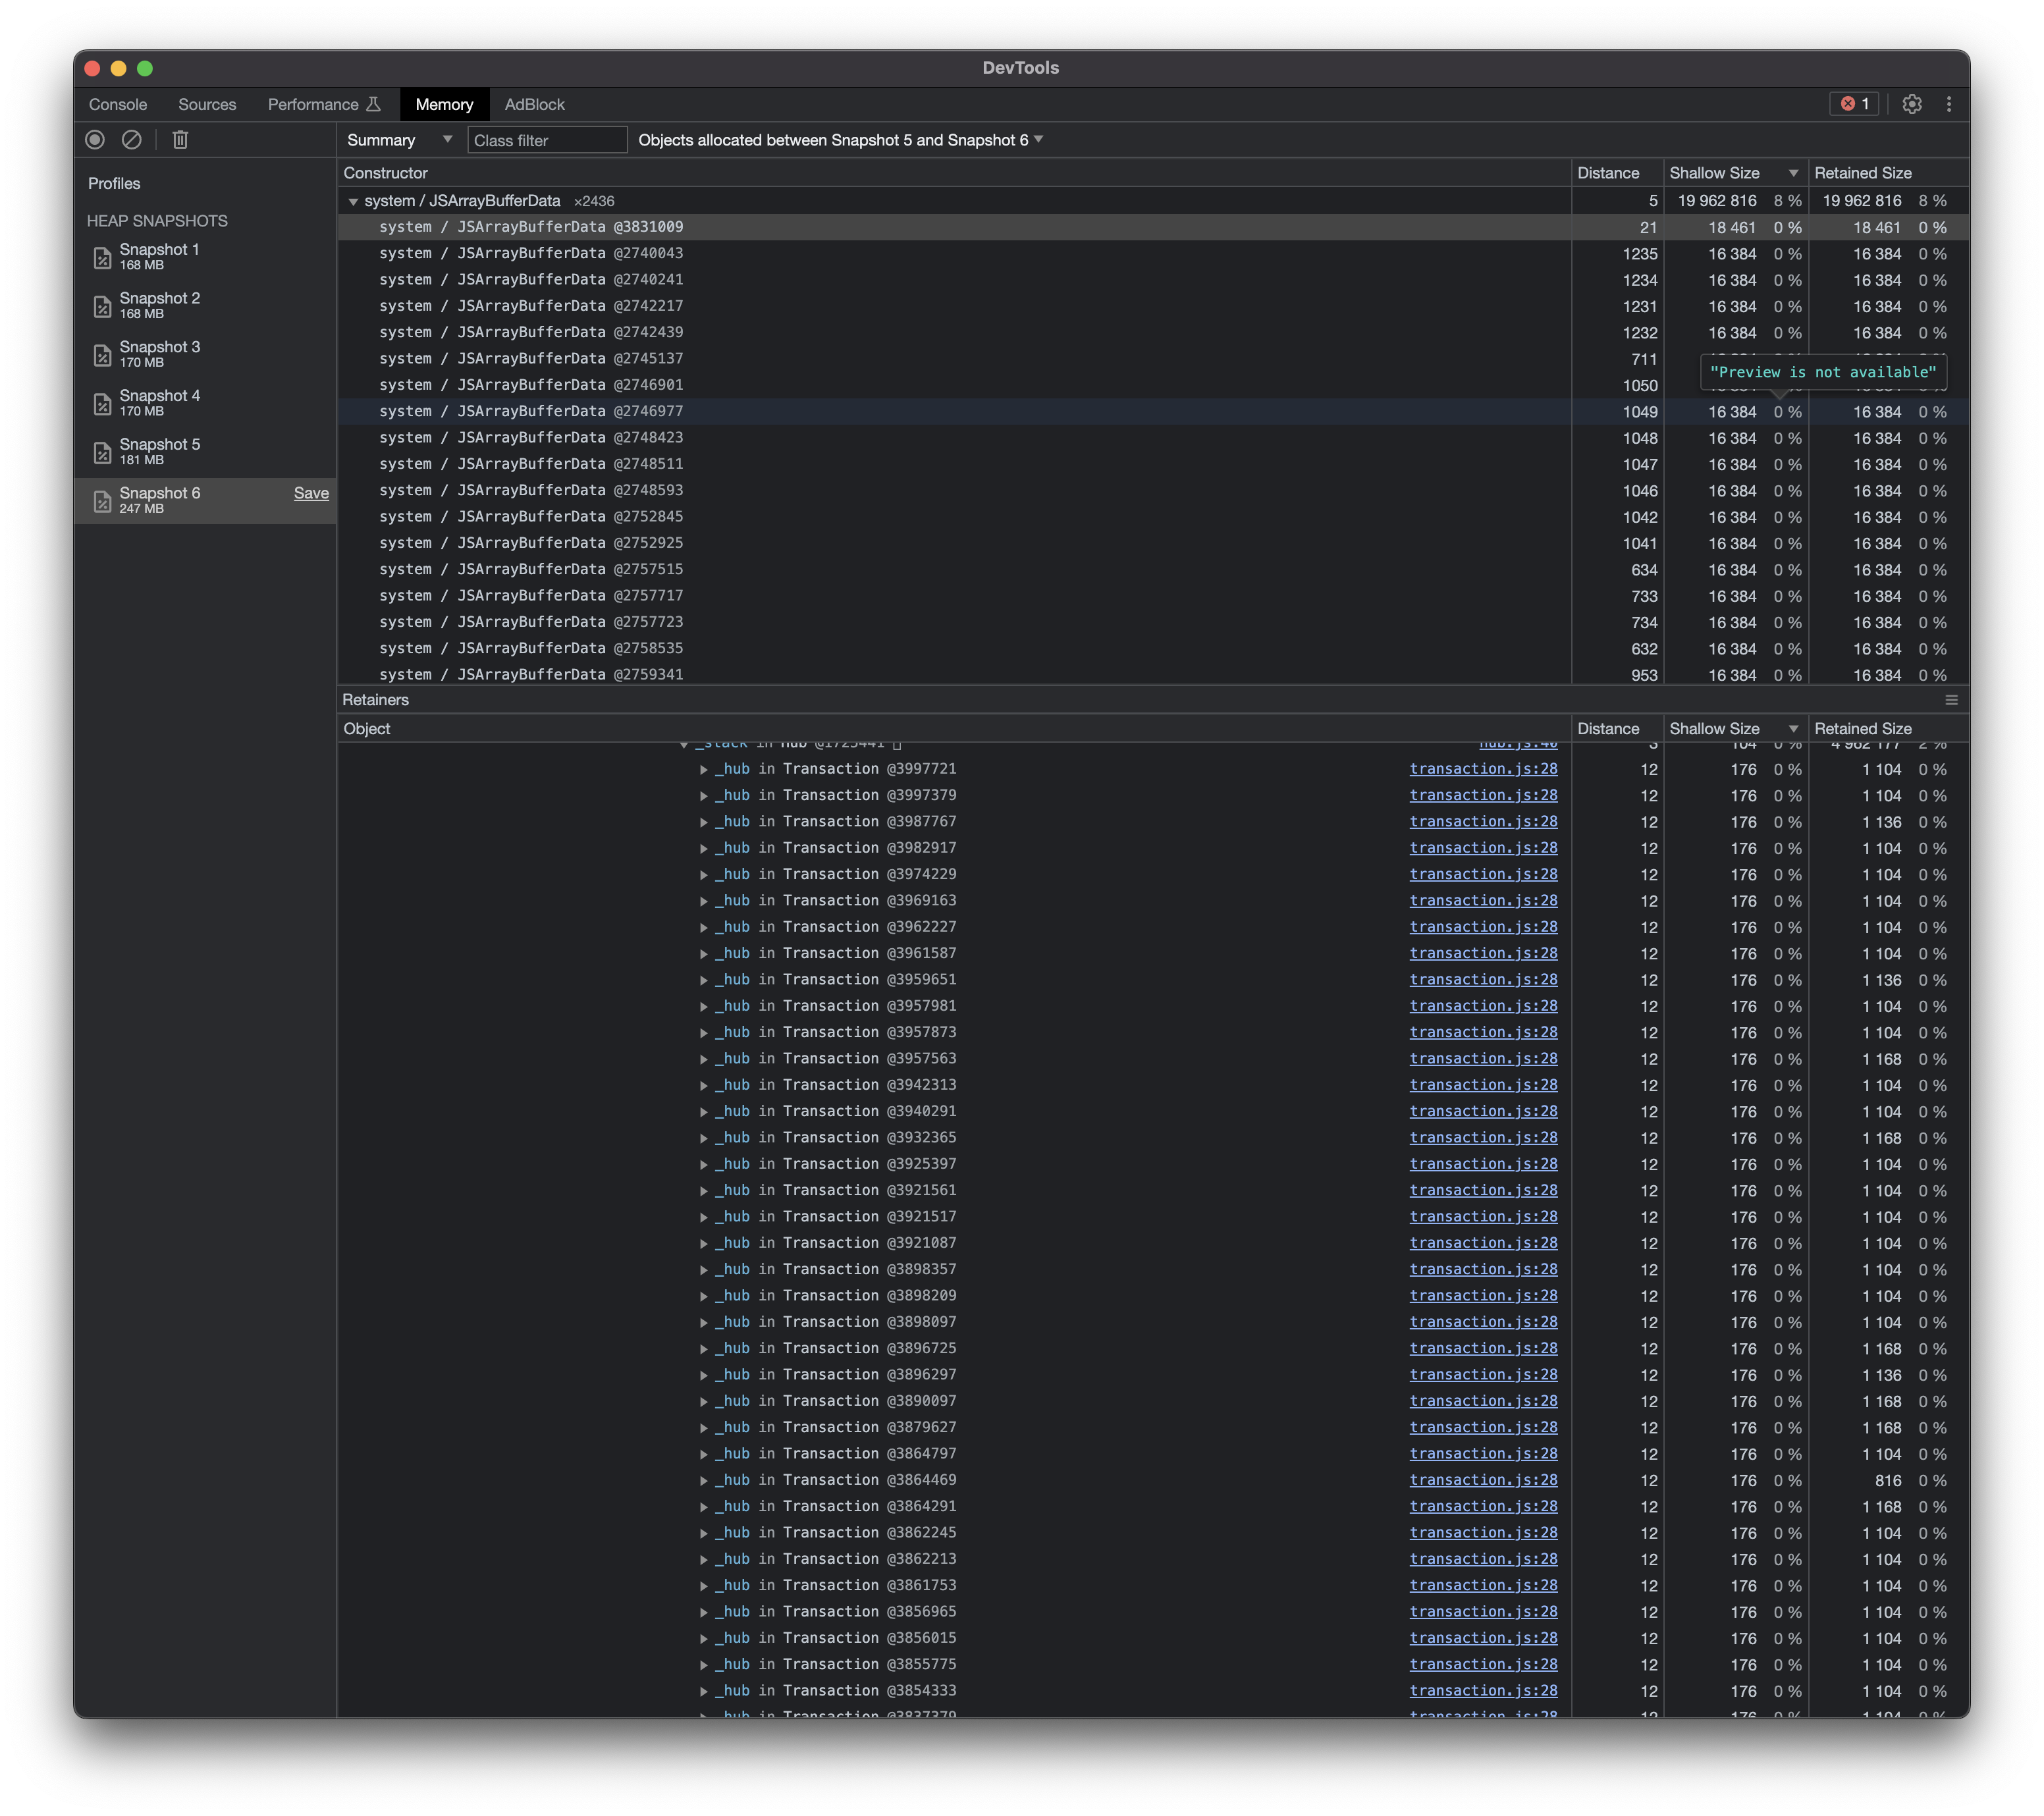
Task: Save Snapshot 6 to disk
Action: (x=312, y=493)
